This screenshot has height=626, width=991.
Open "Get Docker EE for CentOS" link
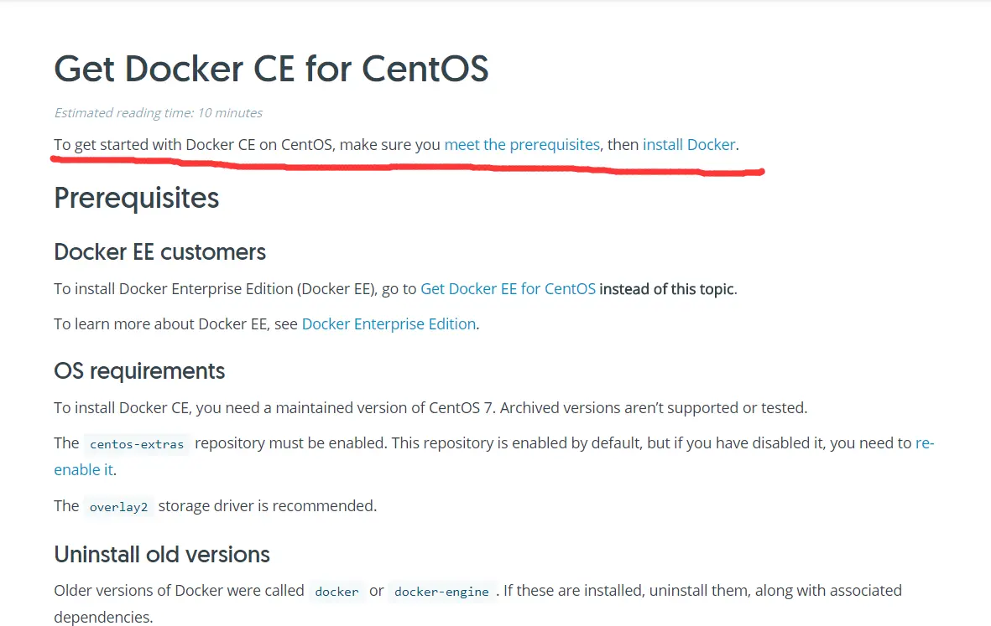pos(508,289)
